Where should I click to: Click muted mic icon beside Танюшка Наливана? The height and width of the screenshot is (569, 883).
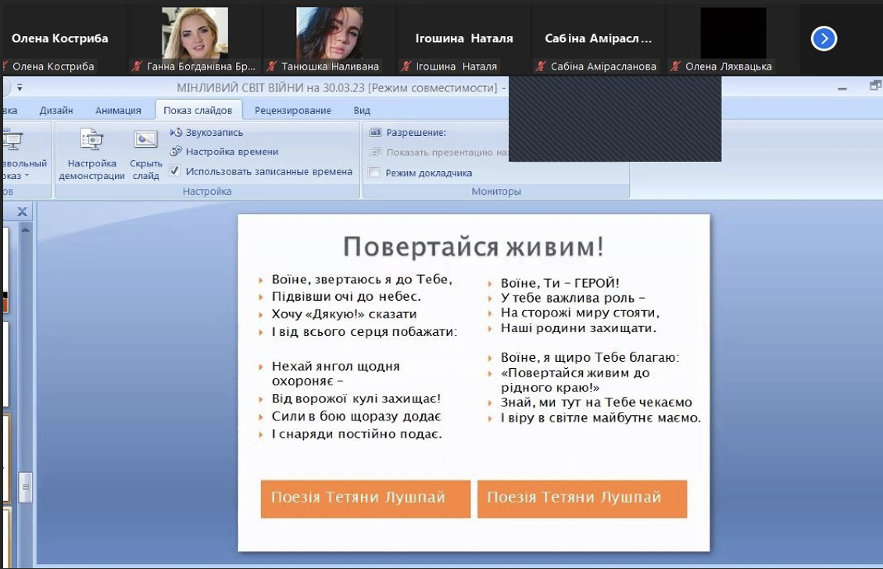point(271,67)
